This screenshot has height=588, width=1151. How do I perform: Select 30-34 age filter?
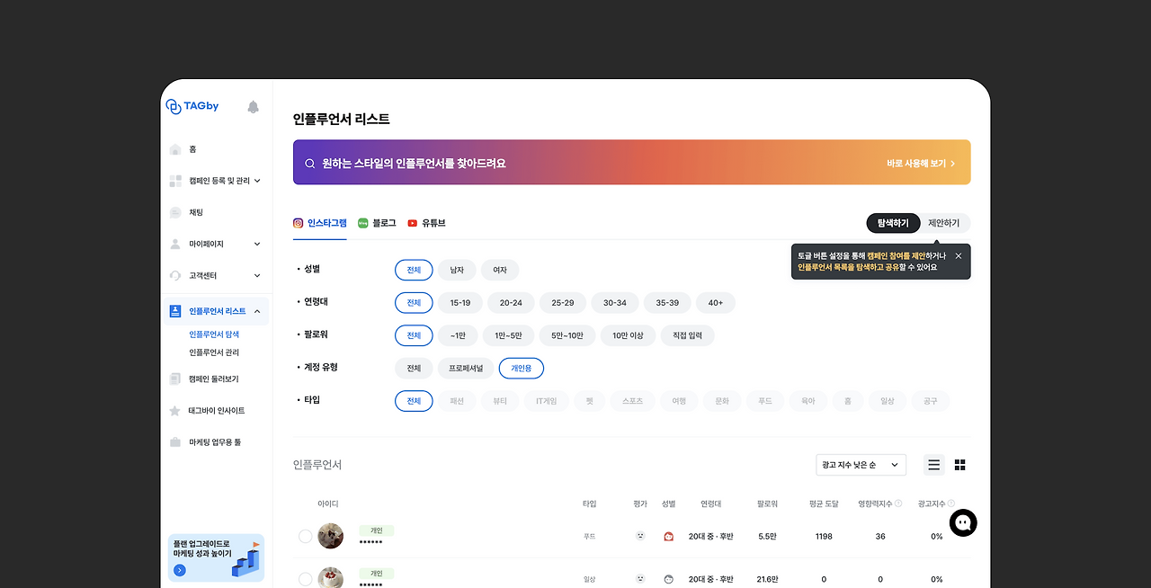point(615,303)
